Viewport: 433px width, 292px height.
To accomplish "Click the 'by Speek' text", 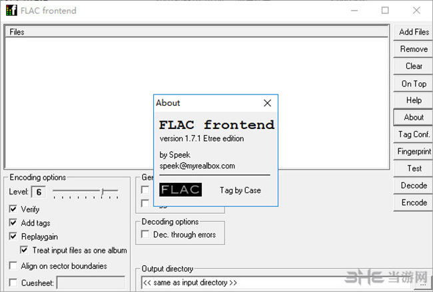I will coord(175,155).
